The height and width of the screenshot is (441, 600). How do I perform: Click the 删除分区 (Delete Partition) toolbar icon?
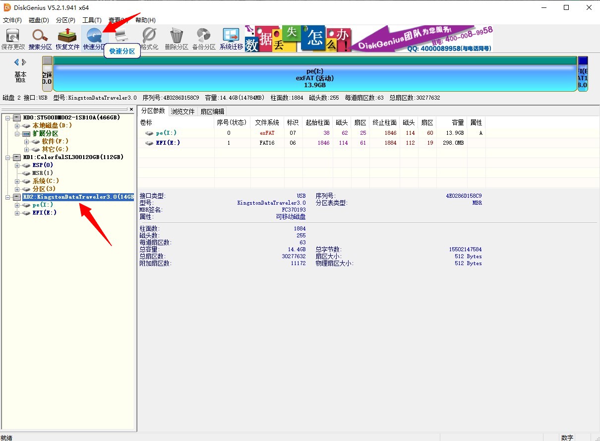click(177, 39)
